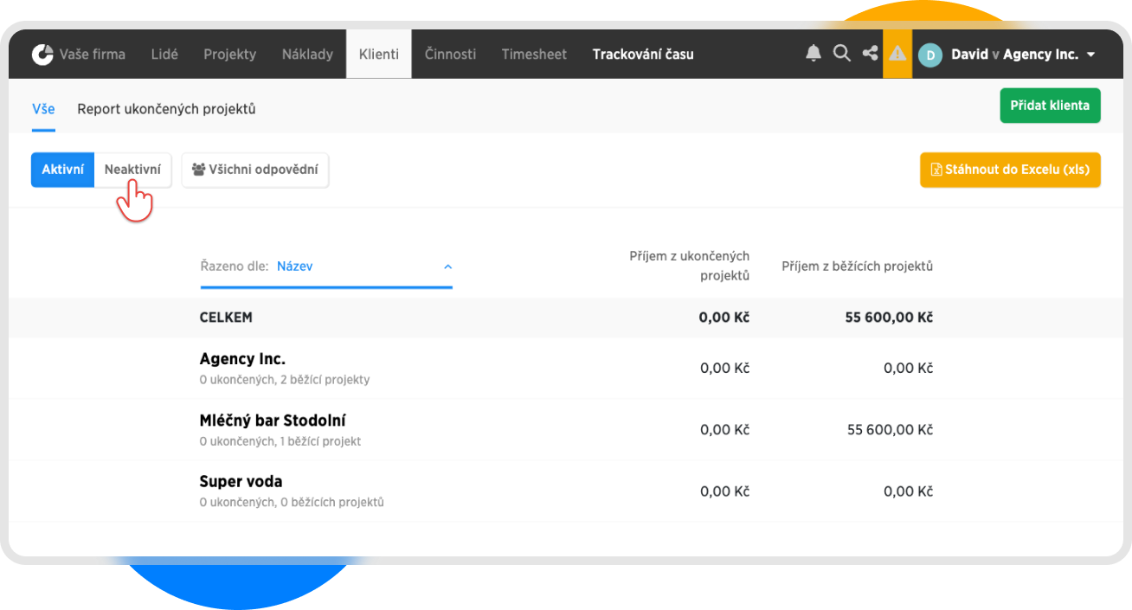Viewport: 1132px width, 610px height.
Task: Click the share icon in the header
Action: click(x=870, y=54)
